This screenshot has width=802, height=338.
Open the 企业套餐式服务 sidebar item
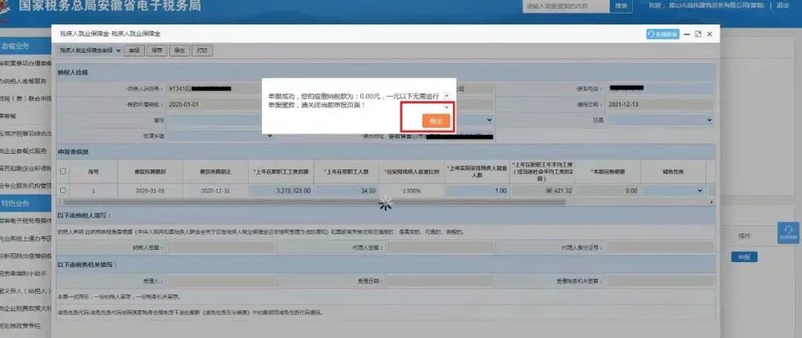(x=25, y=151)
